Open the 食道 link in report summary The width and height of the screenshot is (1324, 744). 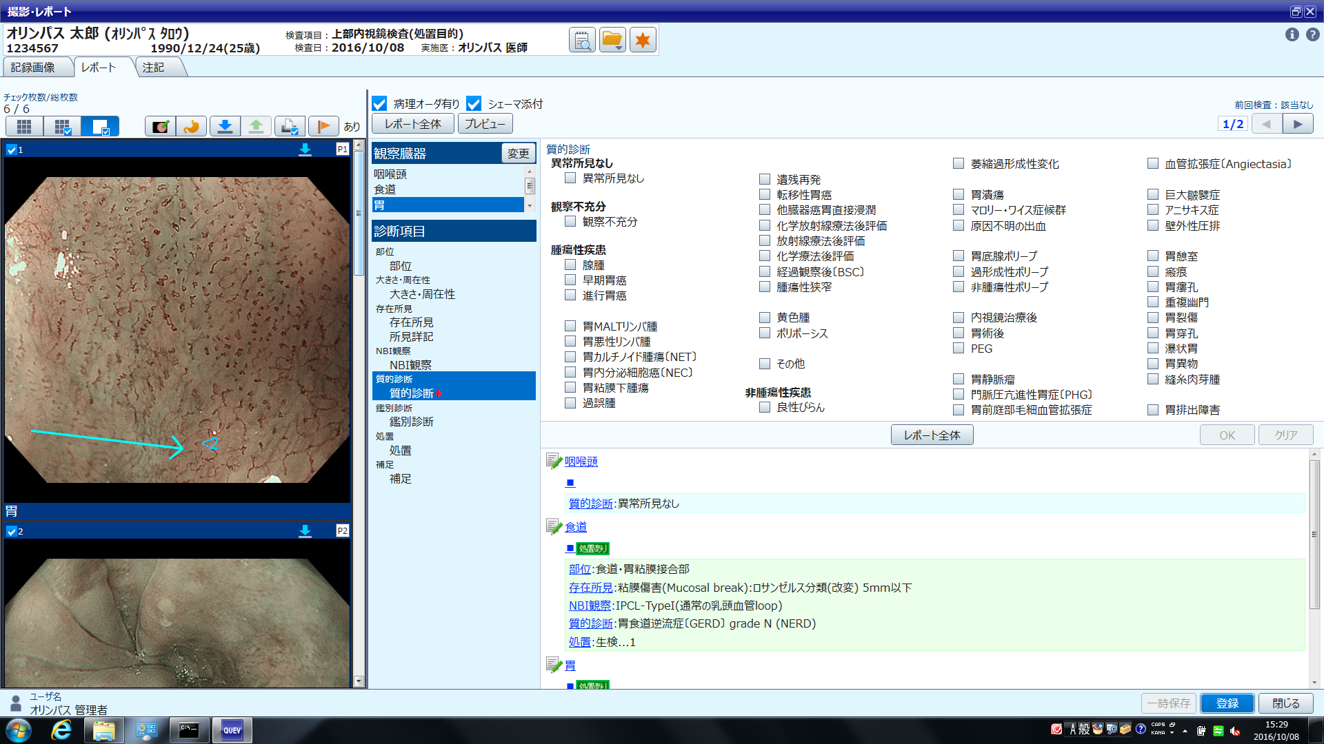576,527
